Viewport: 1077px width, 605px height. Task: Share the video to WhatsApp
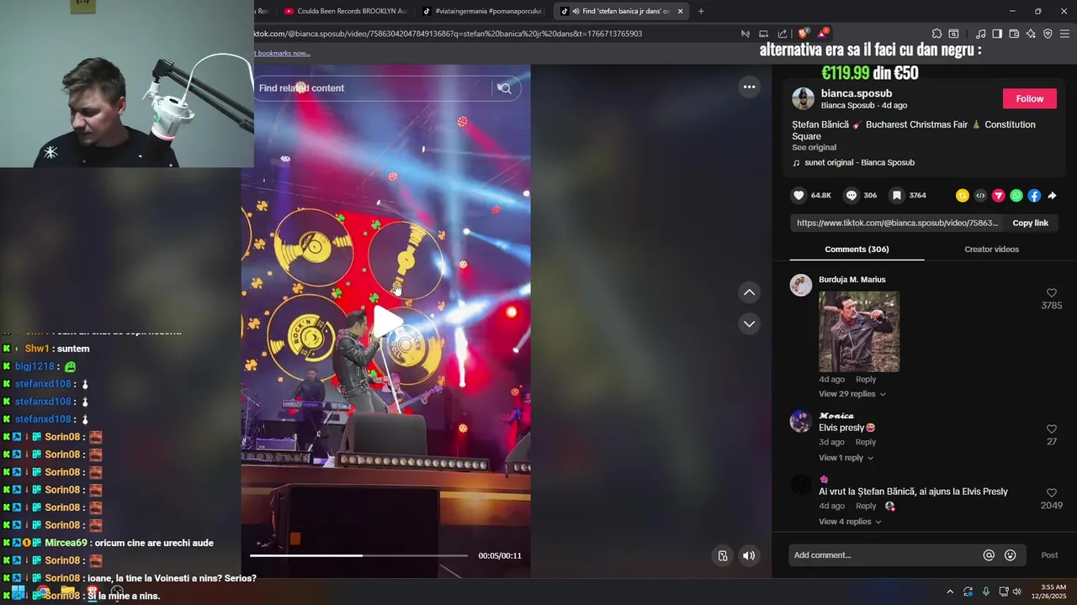(1016, 196)
